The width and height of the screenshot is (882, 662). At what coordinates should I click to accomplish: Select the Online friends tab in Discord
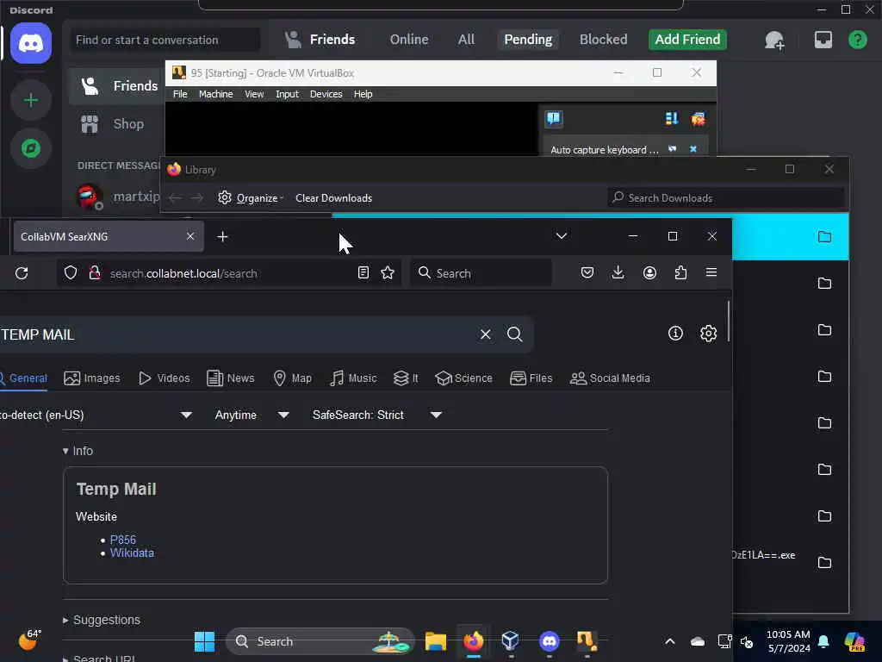coord(409,40)
